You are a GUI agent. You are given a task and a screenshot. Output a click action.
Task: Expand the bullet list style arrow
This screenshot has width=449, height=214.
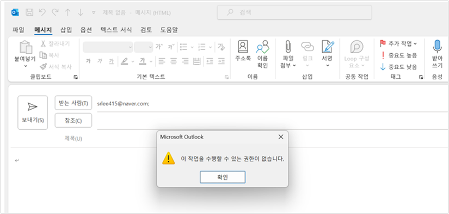pos(192,47)
